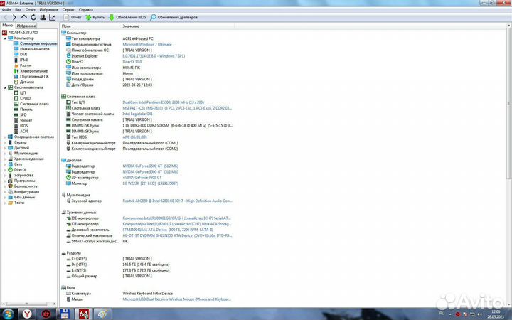Screen dimensions: 512x320
Task: Collapse the Системная плата tree node
Action: coord(5,87)
